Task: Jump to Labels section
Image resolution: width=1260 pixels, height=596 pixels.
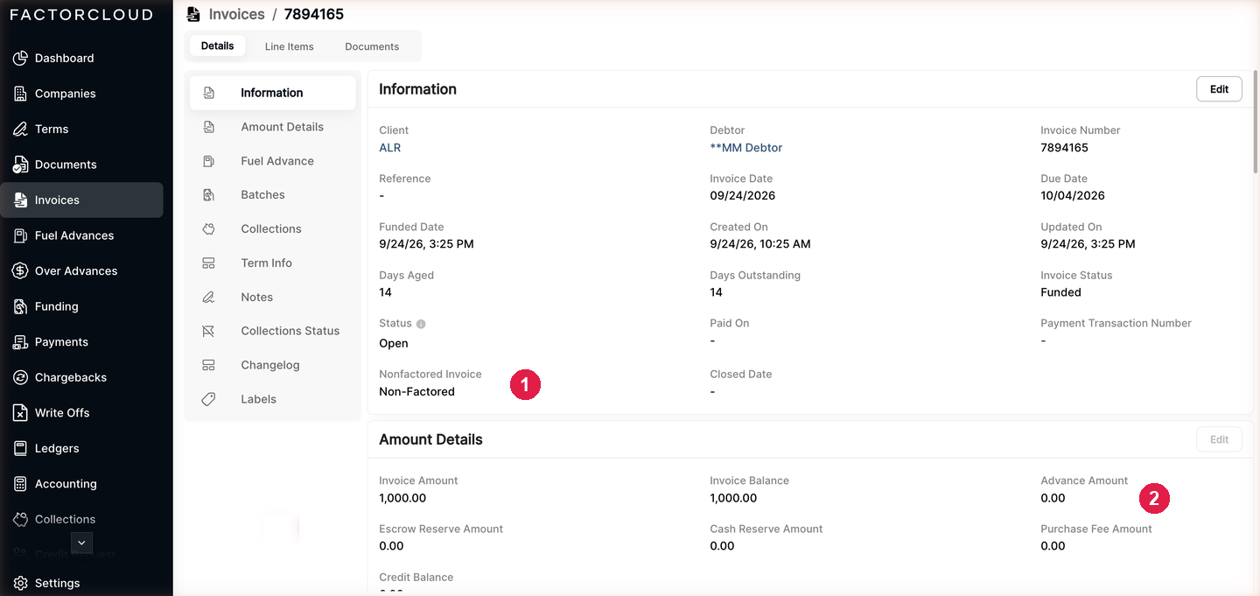Action: pos(273,399)
